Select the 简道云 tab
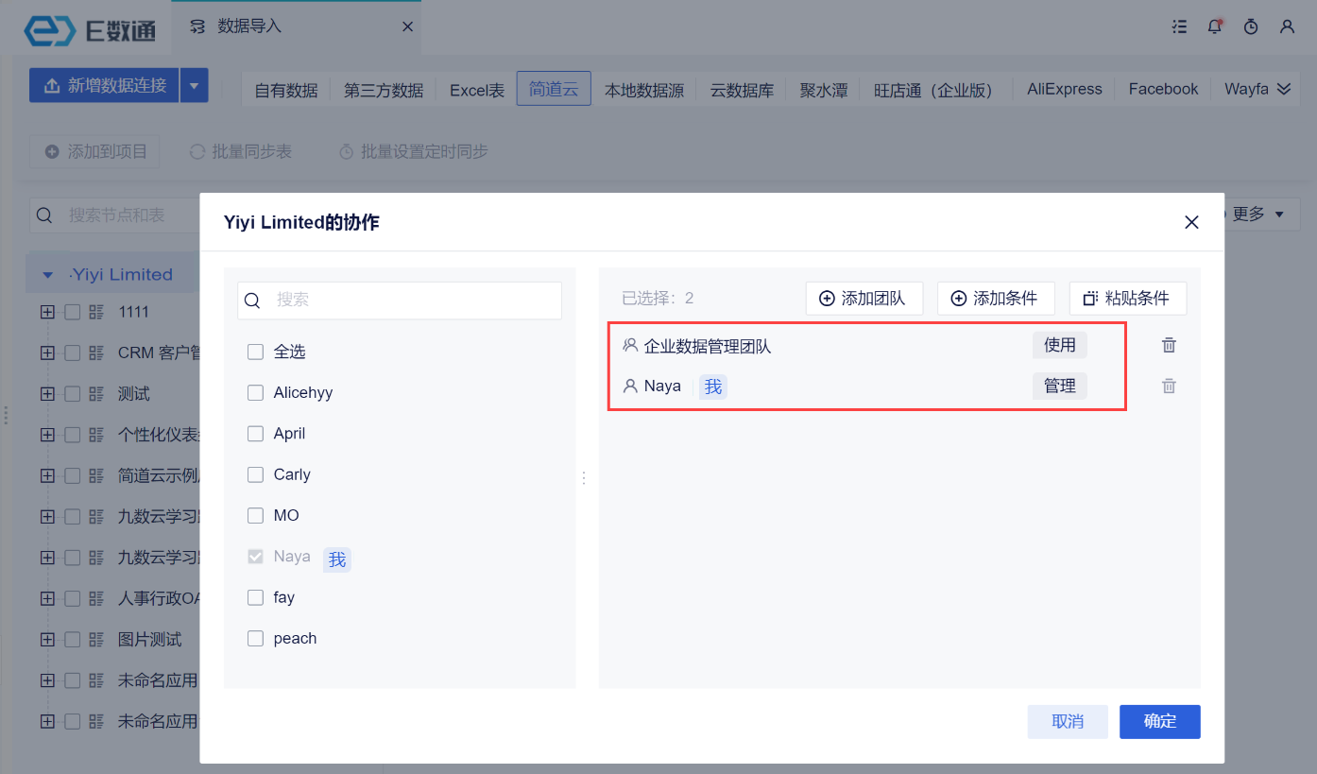 click(x=554, y=89)
